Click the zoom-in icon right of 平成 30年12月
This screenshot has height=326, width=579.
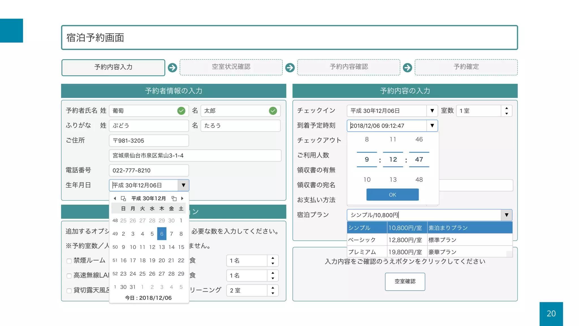pyautogui.click(x=174, y=198)
